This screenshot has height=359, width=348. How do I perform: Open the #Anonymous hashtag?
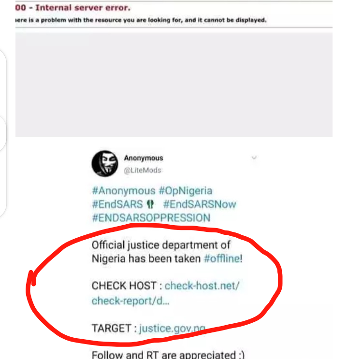123,191
